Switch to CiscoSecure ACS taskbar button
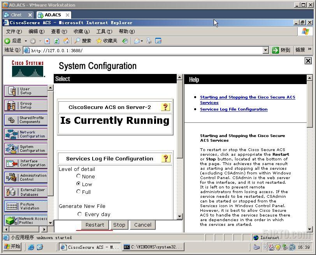316x255 pixels. pyautogui.click(x=90, y=247)
